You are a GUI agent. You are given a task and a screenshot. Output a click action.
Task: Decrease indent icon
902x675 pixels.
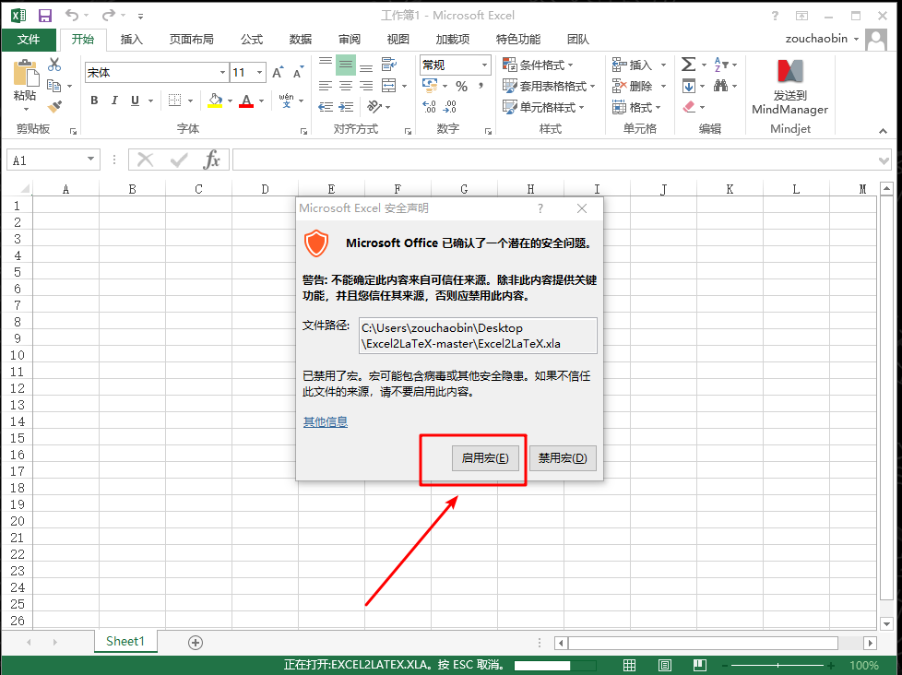pyautogui.click(x=325, y=107)
